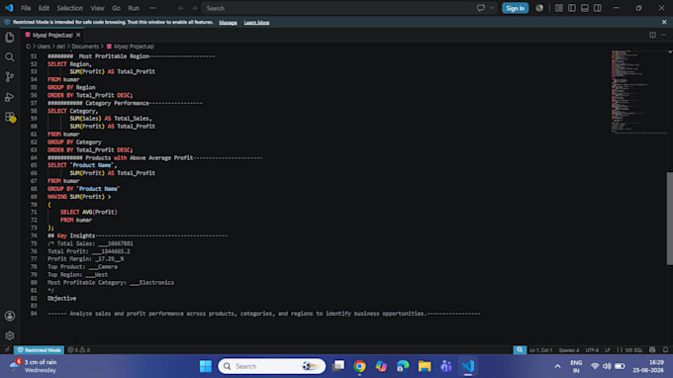
Task: Toggle the Primary Side Bar
Action: tap(572, 8)
